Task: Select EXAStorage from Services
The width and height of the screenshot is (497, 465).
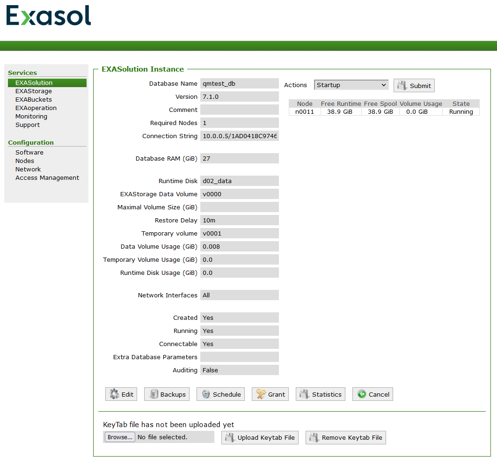Action: tap(33, 91)
